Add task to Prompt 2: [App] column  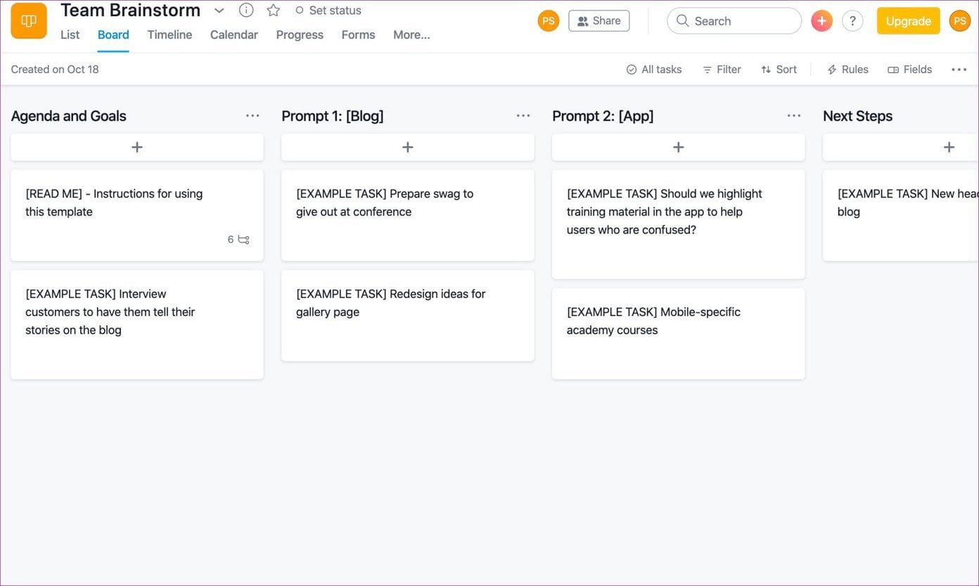coord(679,147)
